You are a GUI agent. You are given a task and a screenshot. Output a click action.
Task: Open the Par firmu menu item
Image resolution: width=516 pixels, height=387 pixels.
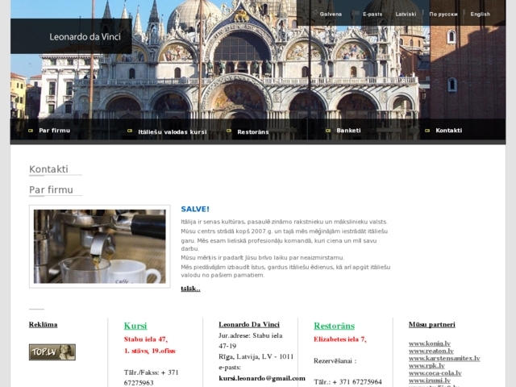pos(54,131)
